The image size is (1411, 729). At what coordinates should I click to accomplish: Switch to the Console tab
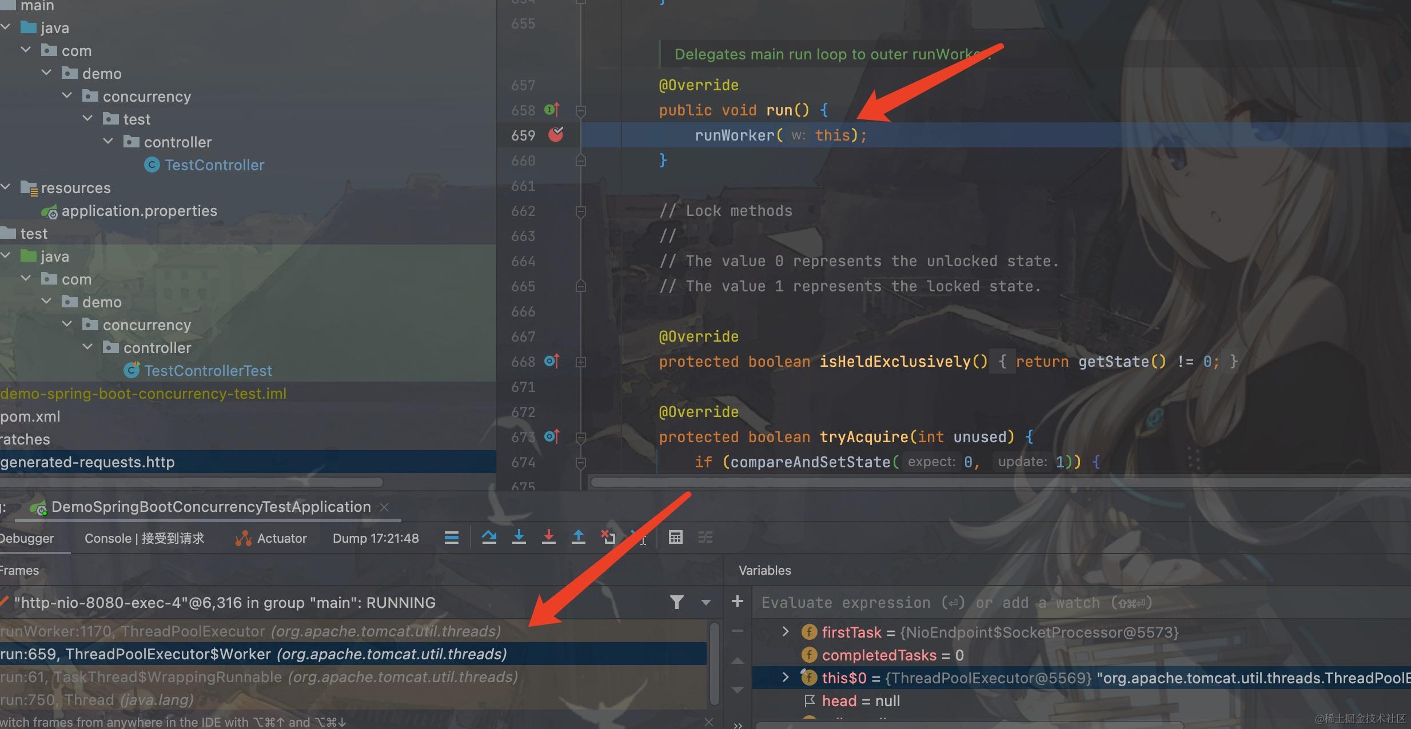[144, 538]
